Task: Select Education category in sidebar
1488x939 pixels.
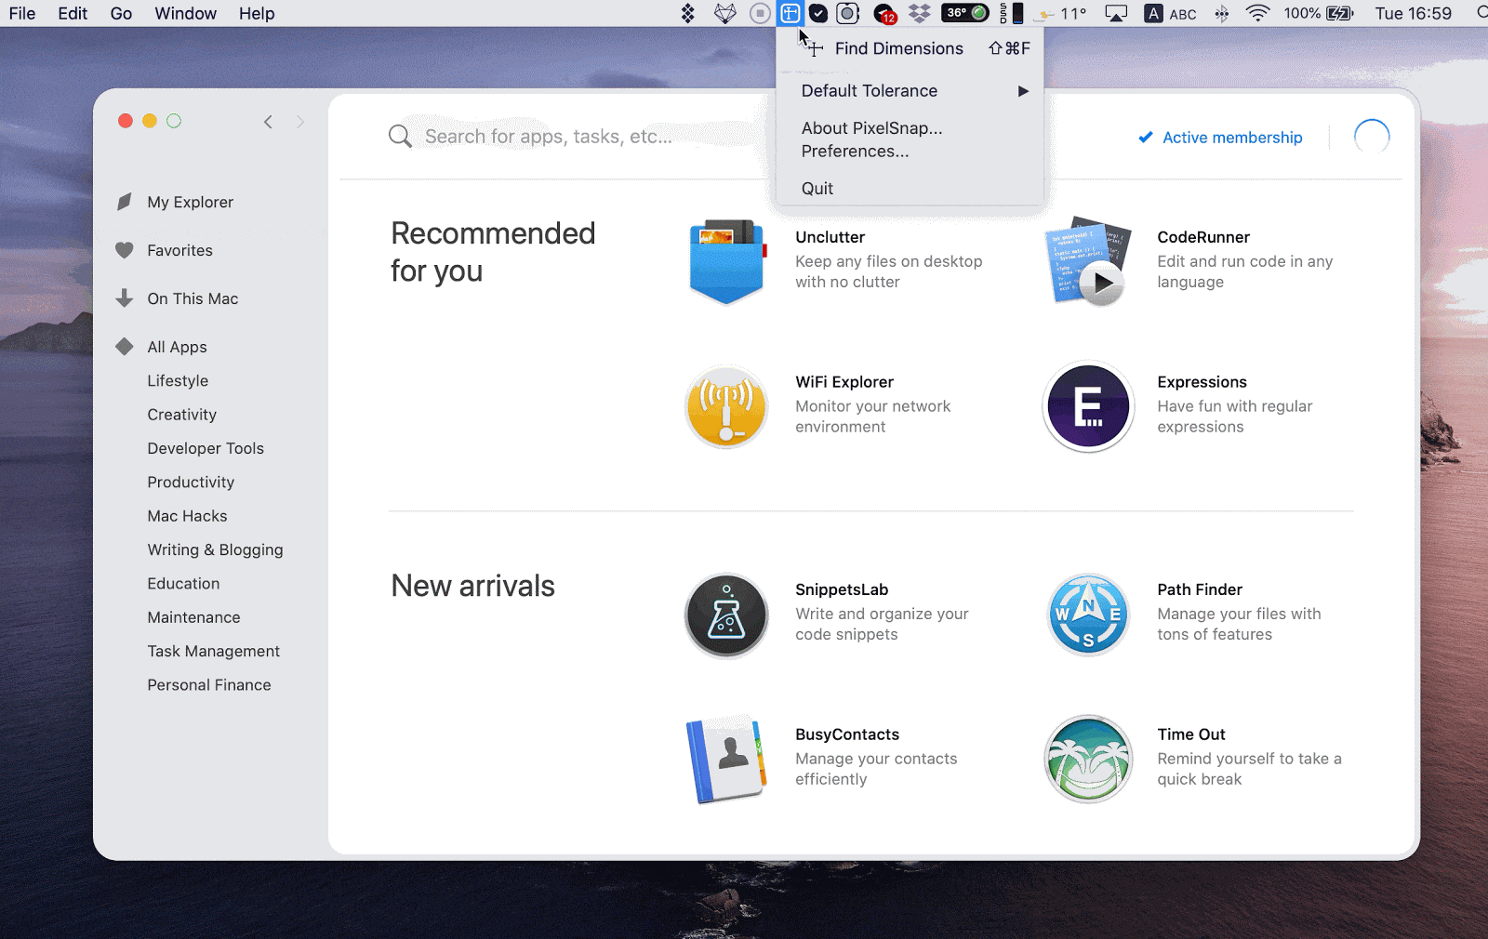Action: [x=183, y=584]
